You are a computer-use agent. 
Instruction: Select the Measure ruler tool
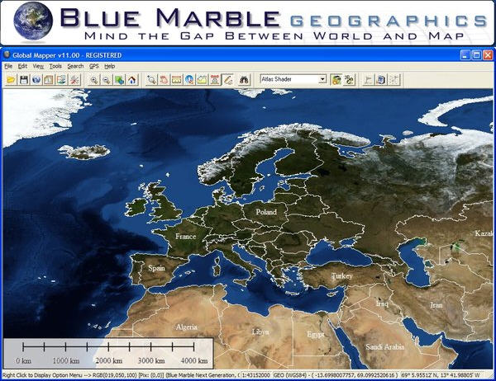(x=177, y=79)
